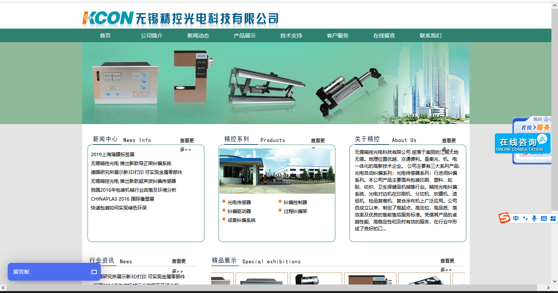
Task: Open news 无锡精控光电 推出新款超声波纠偏传感器
Action: [x=133, y=181]
